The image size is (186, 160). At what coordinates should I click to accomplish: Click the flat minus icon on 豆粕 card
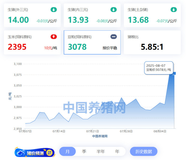[113, 37]
